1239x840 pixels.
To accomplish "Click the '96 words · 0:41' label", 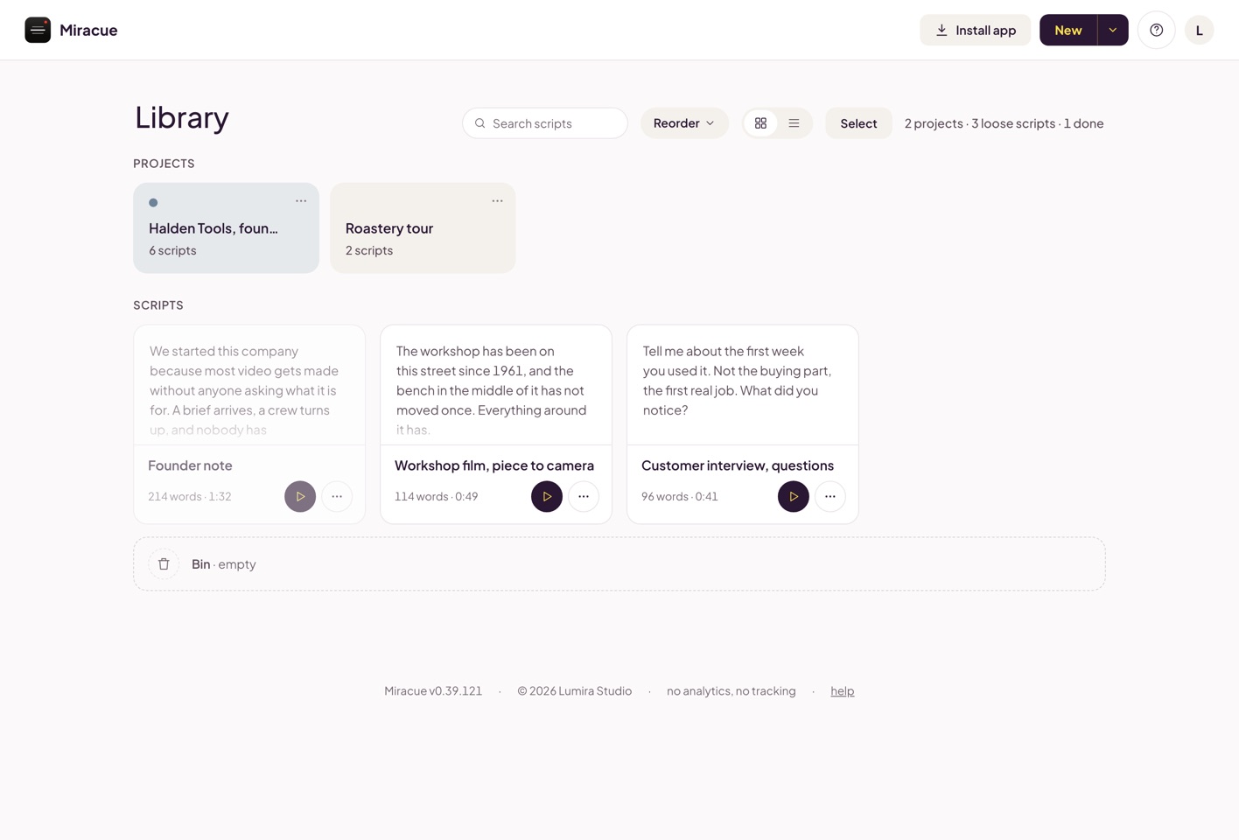I will 680,496.
